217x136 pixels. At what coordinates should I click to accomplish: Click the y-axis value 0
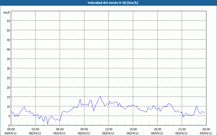click(x=9, y=126)
